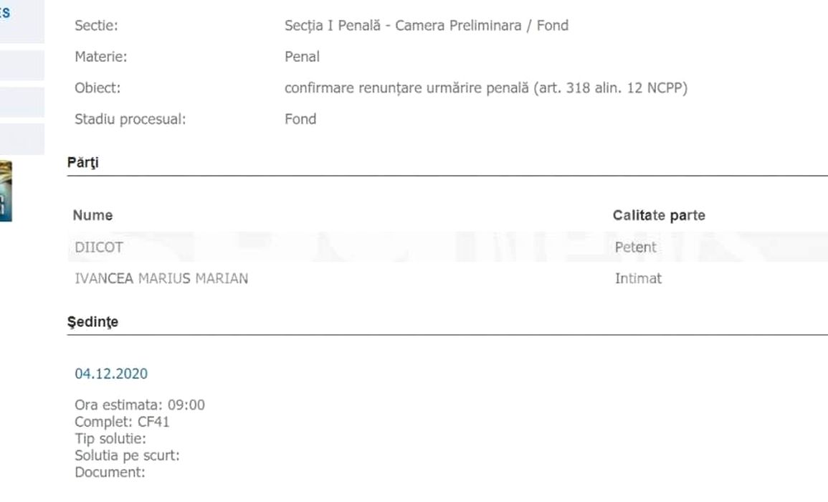This screenshot has width=828, height=502.
Task: Click the 'Stadiu procesual:' field label
Action: 130,120
